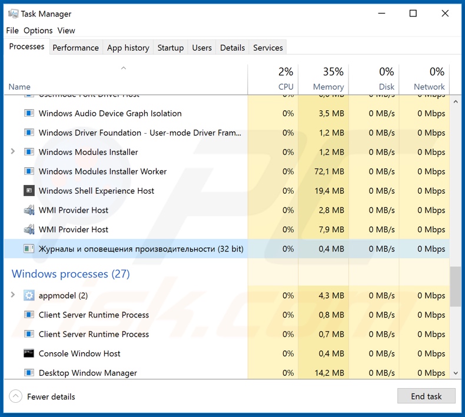The width and height of the screenshot is (465, 417).
Task: Expand the appmodel (2) group
Action: tap(13, 294)
